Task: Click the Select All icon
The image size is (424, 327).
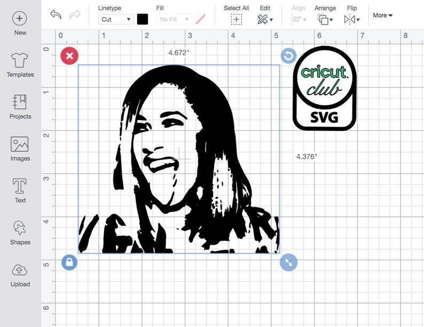Action: (x=237, y=19)
